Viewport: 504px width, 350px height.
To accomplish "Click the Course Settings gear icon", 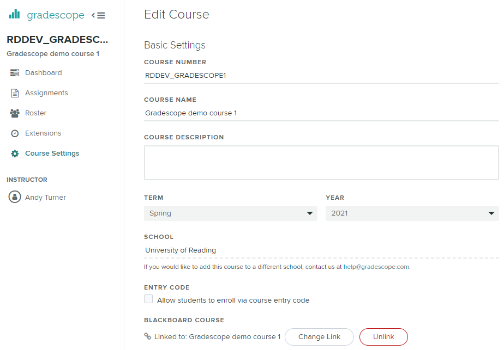I will tap(15, 153).
